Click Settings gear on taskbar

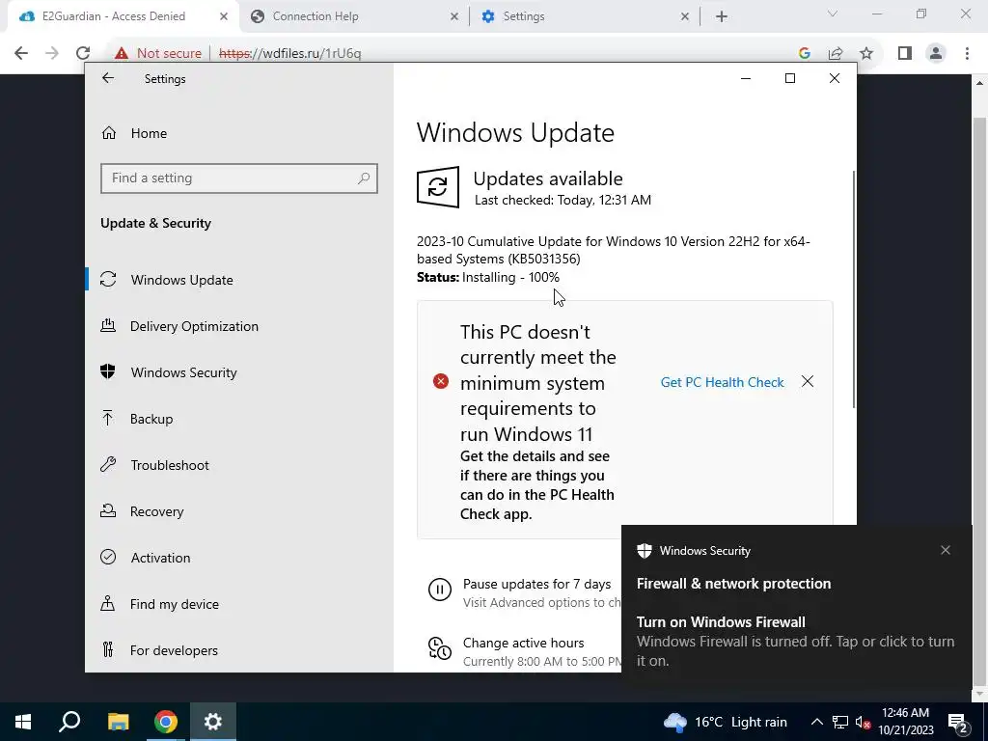(213, 722)
